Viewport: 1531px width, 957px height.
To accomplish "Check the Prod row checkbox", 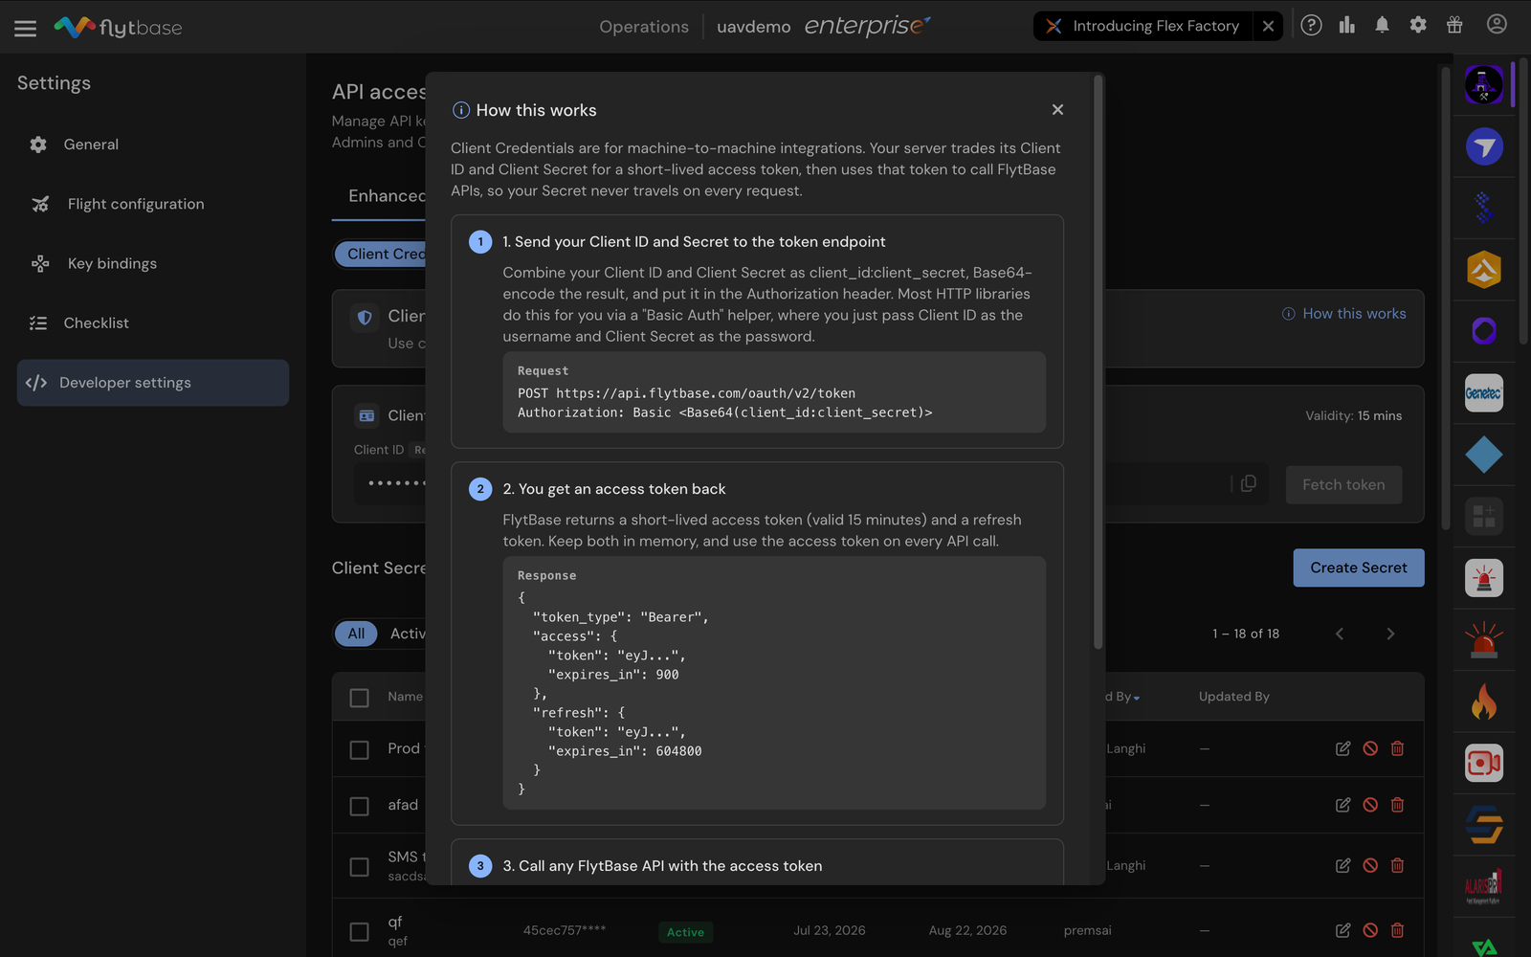I will tap(360, 749).
